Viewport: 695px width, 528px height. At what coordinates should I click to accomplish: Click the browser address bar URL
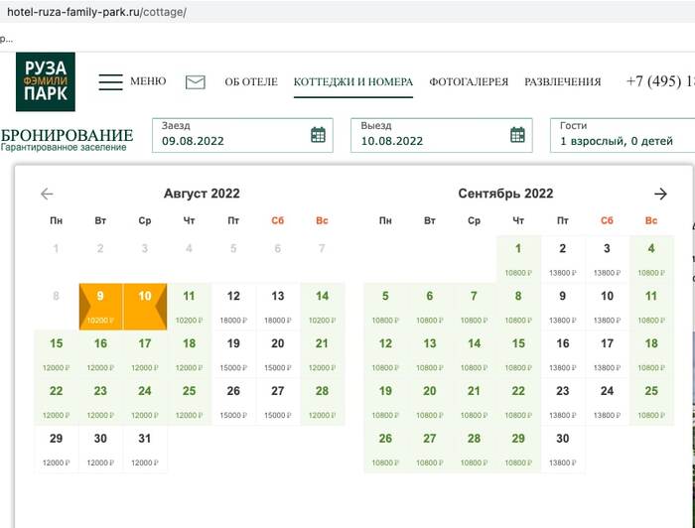(x=96, y=12)
